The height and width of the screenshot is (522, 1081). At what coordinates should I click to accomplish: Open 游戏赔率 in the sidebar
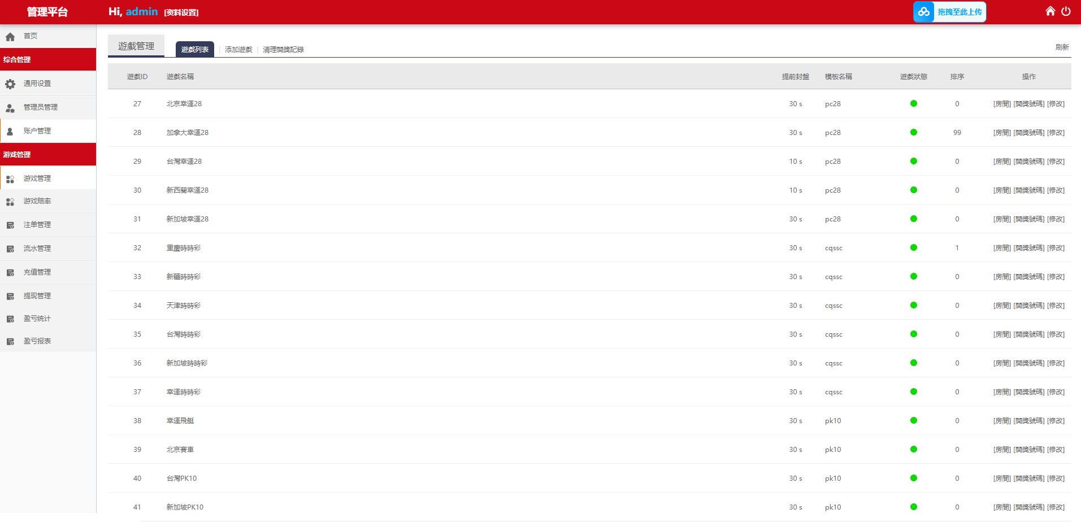(x=37, y=201)
